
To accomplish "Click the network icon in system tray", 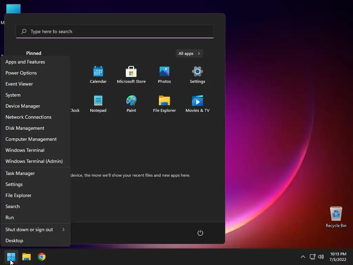I will (x=312, y=257).
